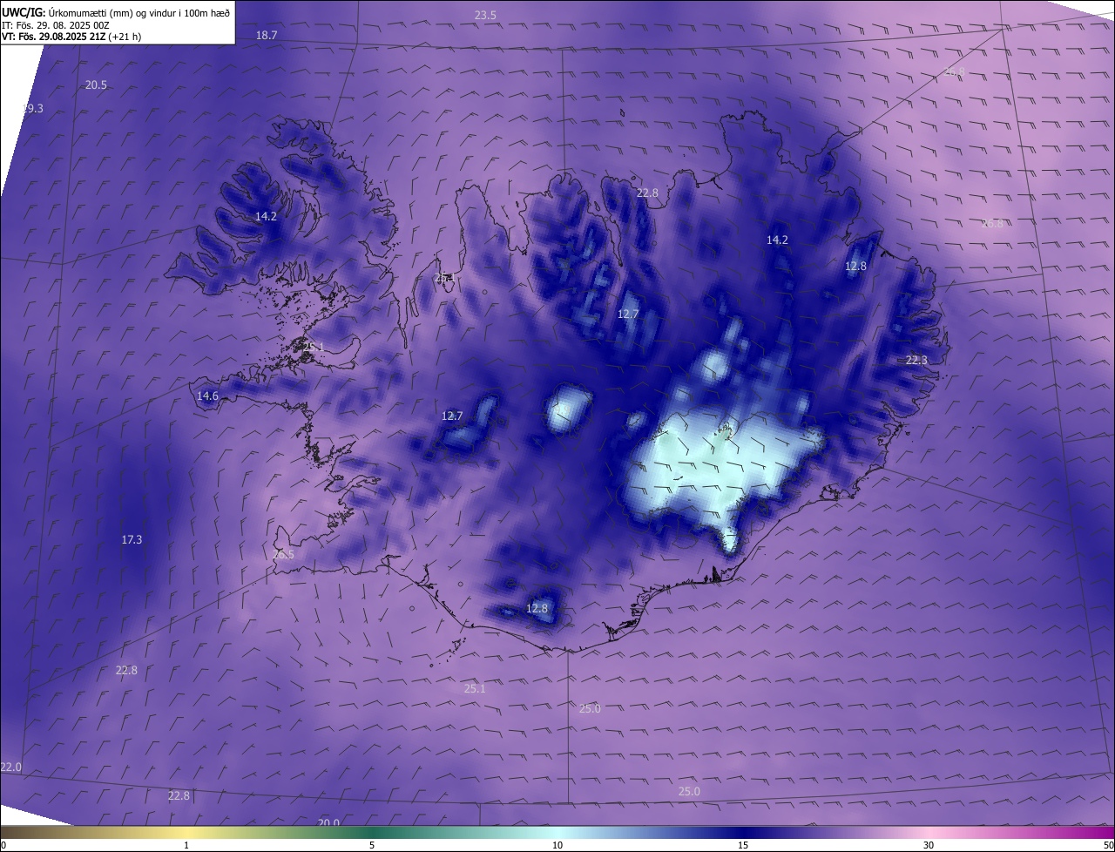This screenshot has width=1115, height=852.
Task: Click the 17.3 value over the sea
Action: click(132, 539)
